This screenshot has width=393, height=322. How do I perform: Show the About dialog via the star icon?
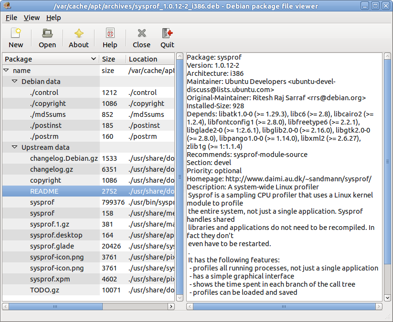click(78, 38)
